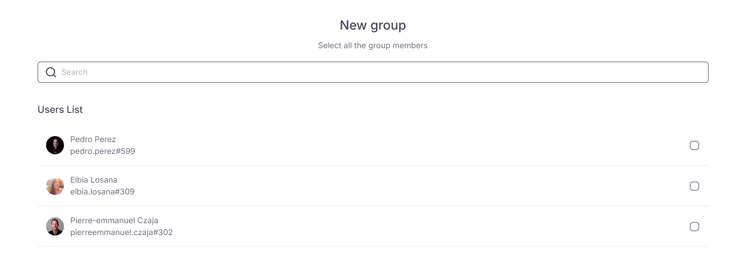
Task: Tick the checkbox next to Elbia Losana
Action: [694, 186]
